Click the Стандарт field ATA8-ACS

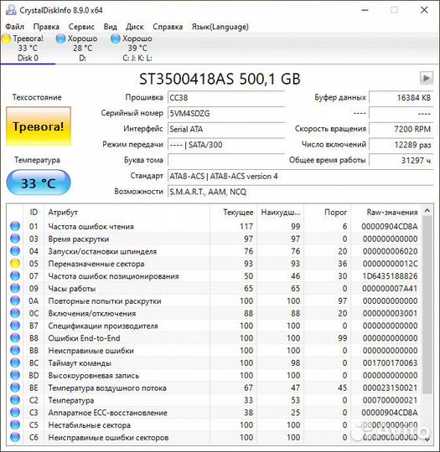(x=300, y=176)
